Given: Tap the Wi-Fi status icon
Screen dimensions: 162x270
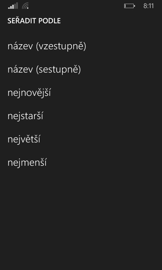Looking at the screenshot, I should (x=25, y=6).
